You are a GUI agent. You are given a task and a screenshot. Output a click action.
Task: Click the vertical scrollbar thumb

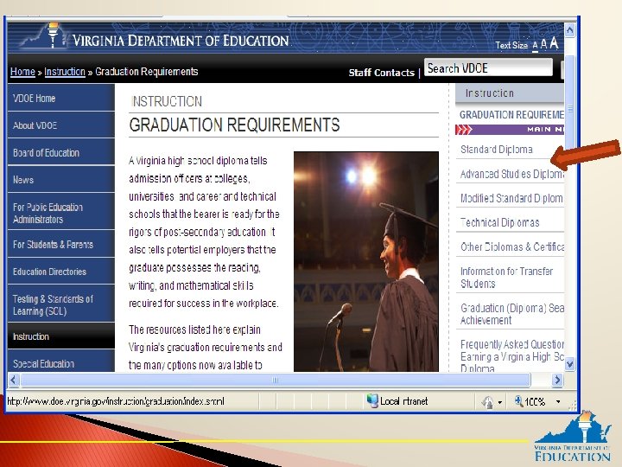[569, 109]
